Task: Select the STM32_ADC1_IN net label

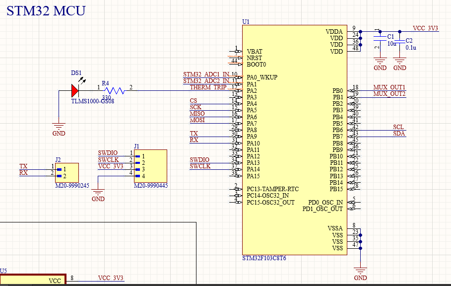Action: click(206, 74)
